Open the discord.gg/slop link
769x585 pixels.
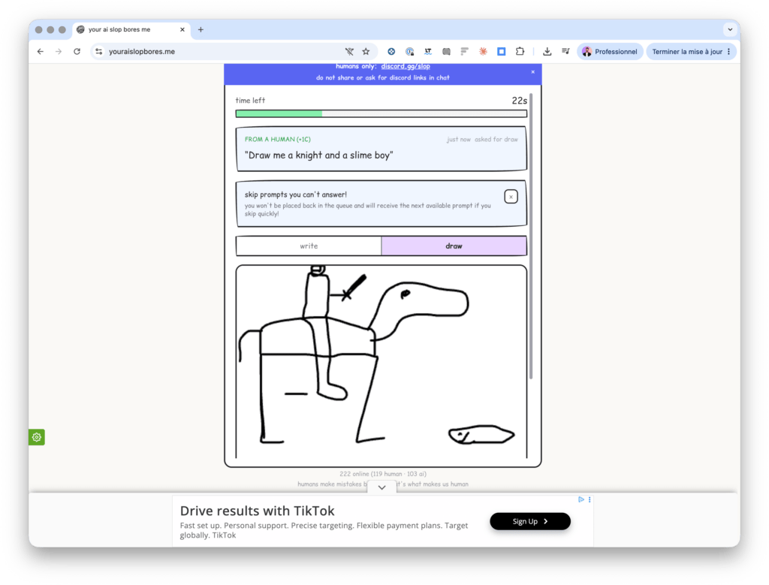[406, 66]
